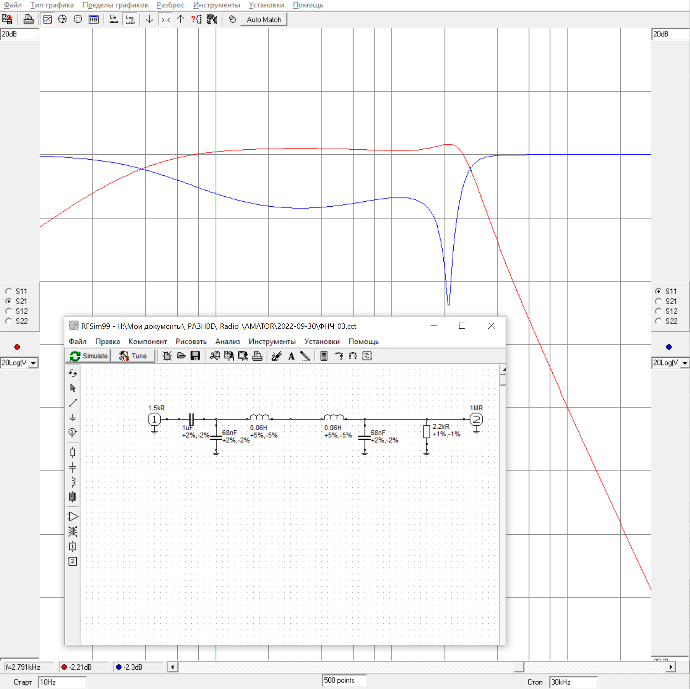
Task: Choose the amplifier component tool
Action: click(x=73, y=517)
